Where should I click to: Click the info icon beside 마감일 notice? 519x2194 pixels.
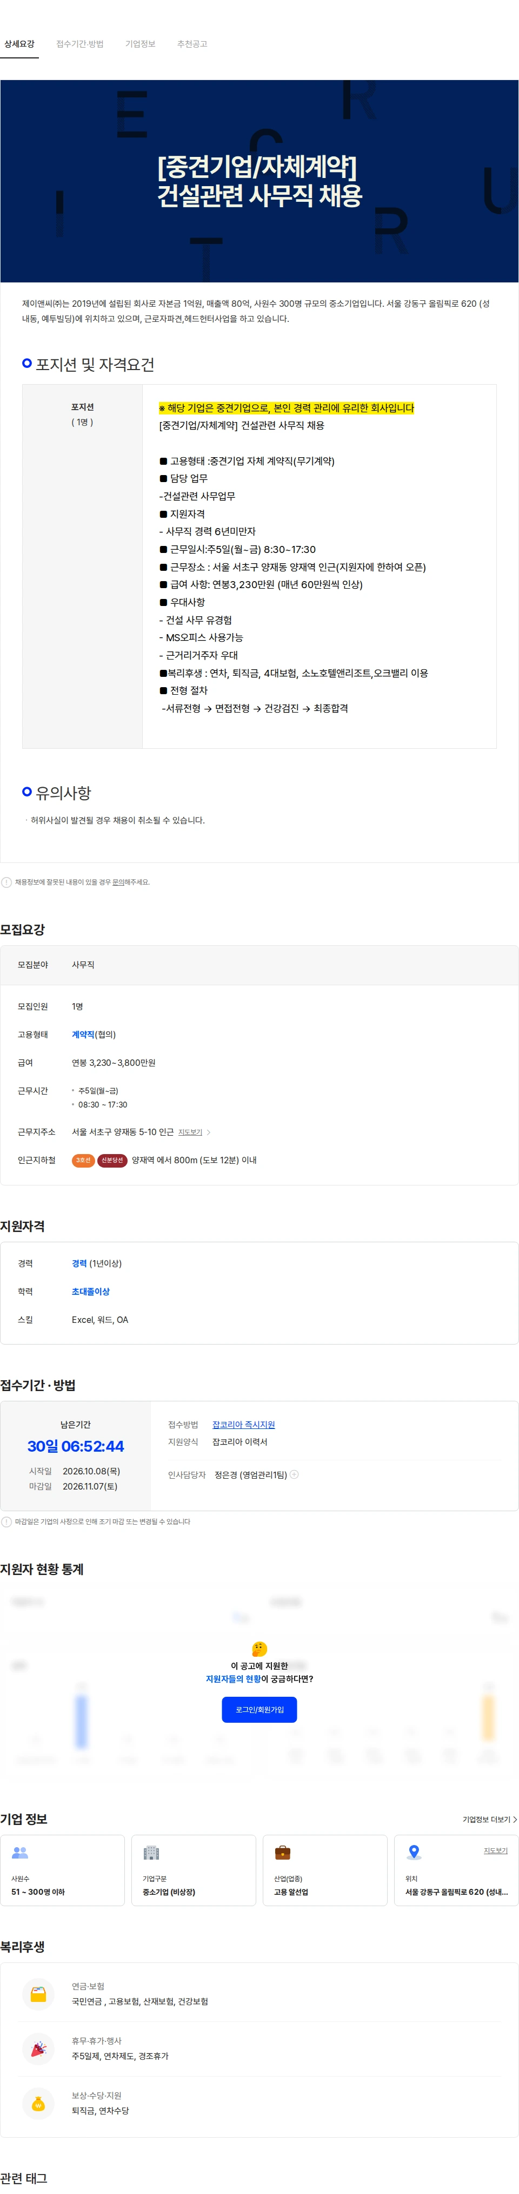coord(7,1521)
